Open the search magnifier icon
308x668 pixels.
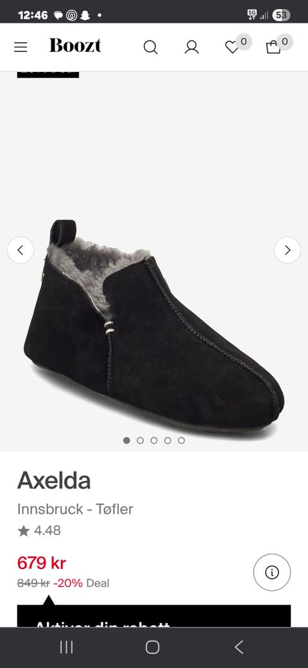(x=150, y=47)
